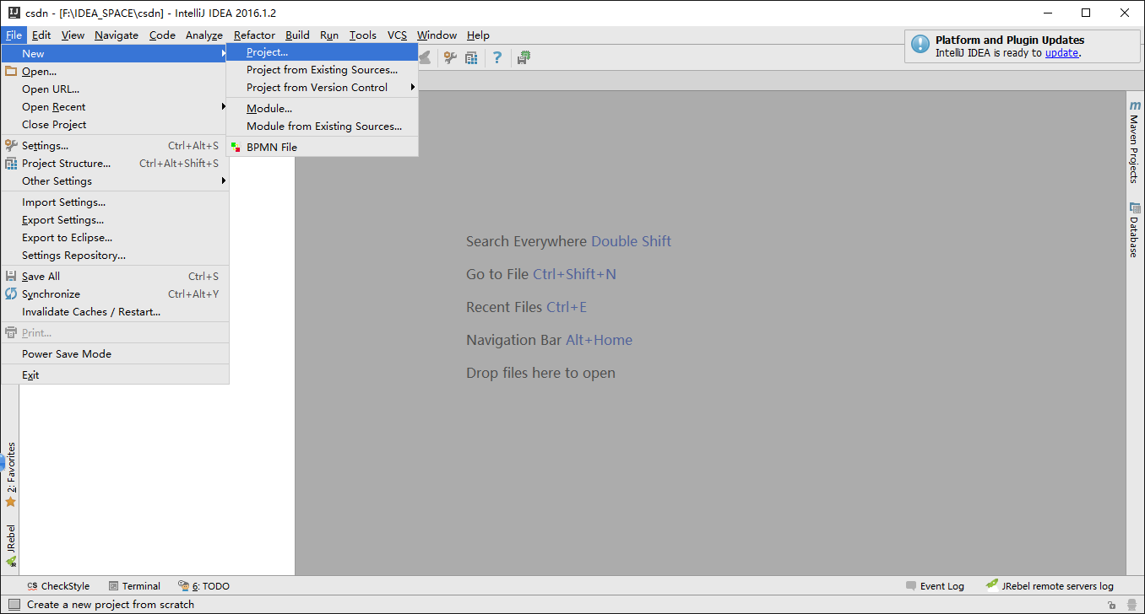Open the Build menu

pyautogui.click(x=297, y=35)
